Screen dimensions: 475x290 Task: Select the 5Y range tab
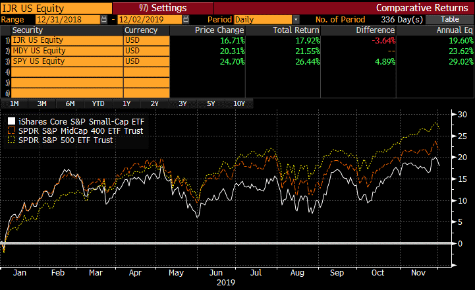(x=211, y=104)
